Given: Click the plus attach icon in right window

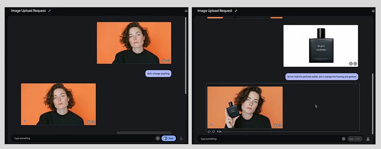Looking at the screenshot, I should 344,139.
